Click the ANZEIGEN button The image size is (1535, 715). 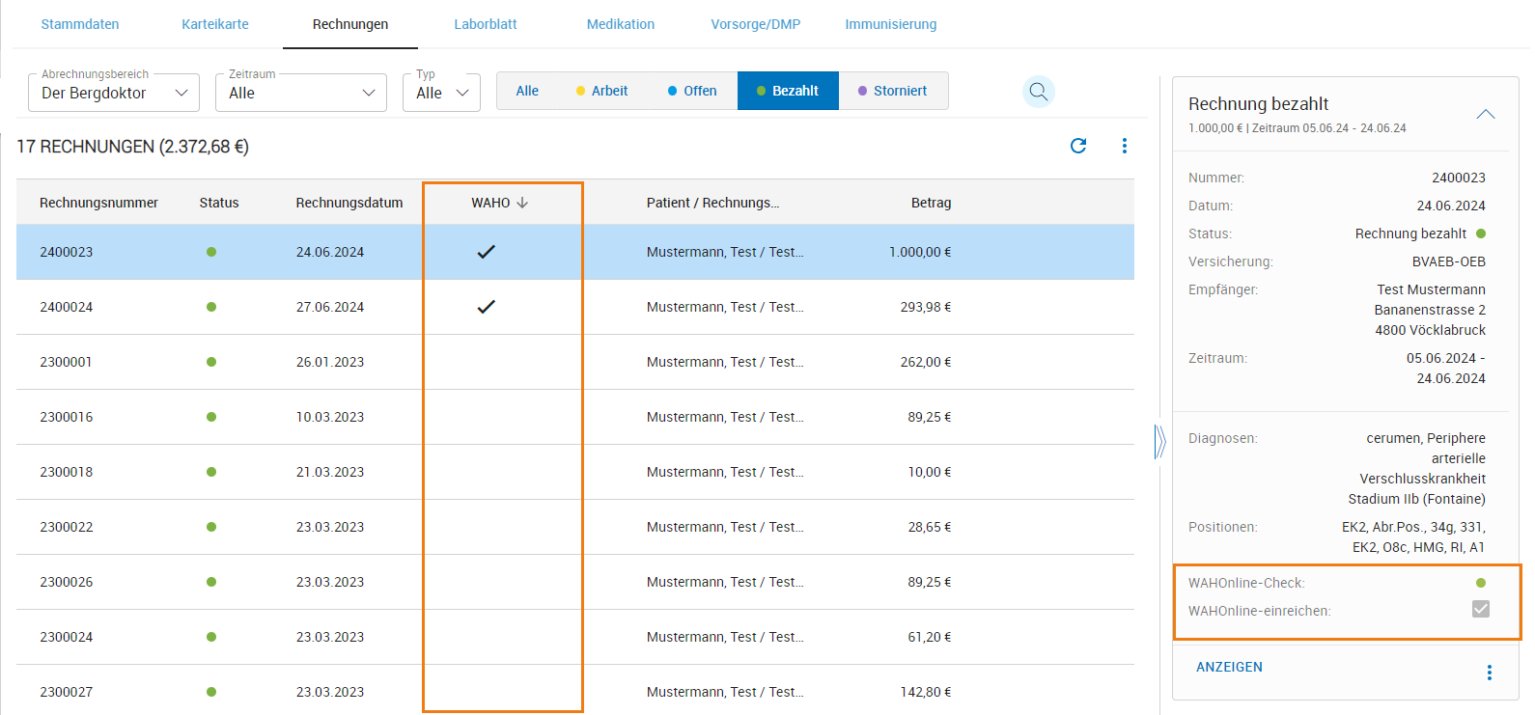[x=1229, y=667]
